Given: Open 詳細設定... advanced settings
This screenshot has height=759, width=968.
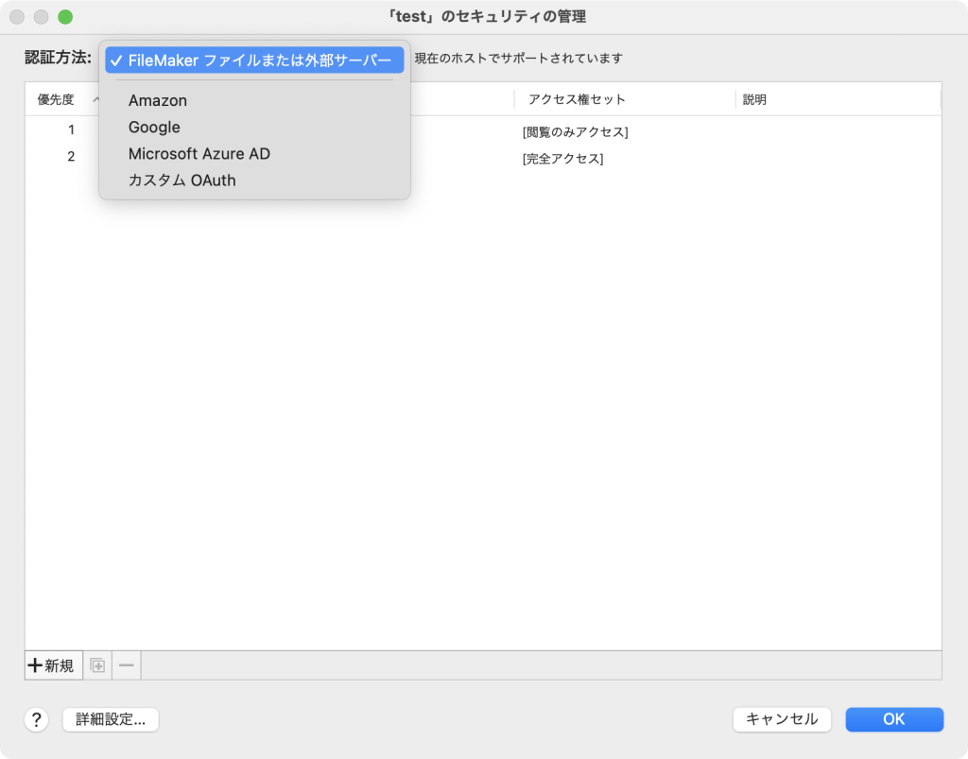Looking at the screenshot, I should (111, 719).
